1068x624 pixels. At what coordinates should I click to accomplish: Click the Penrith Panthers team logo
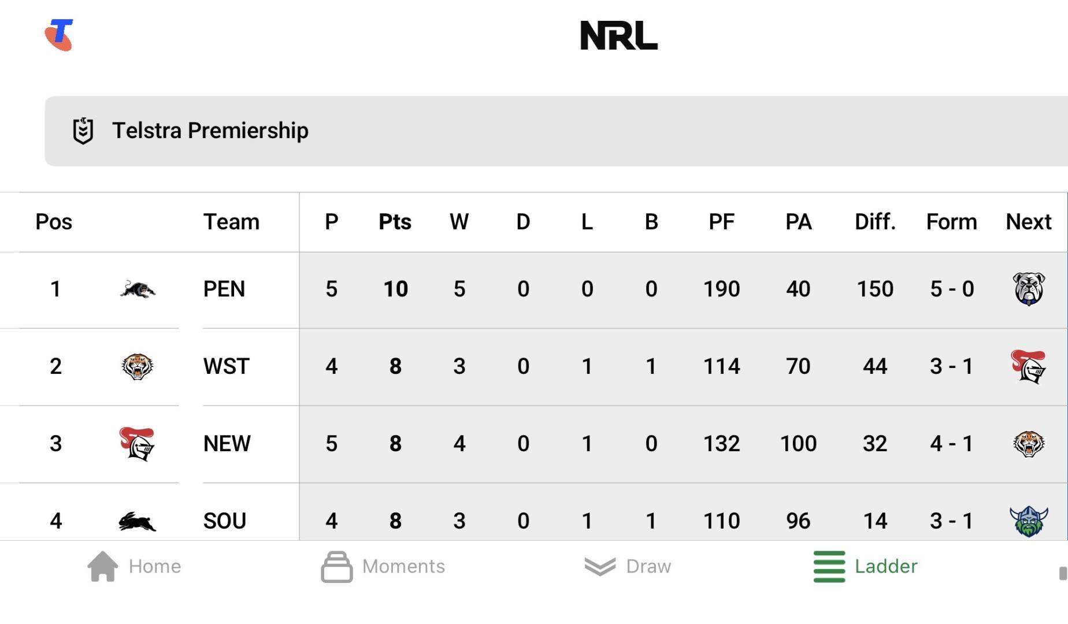(x=138, y=289)
